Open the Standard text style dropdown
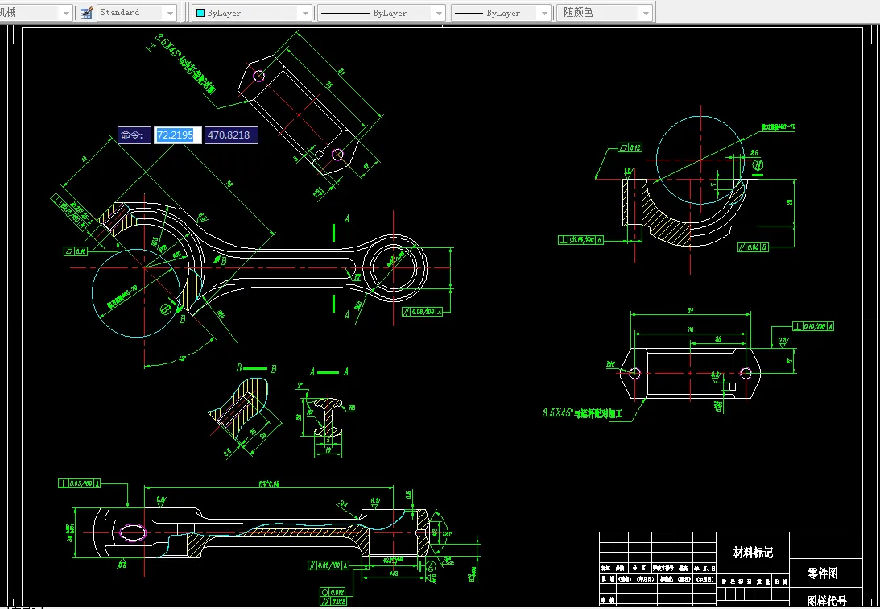The height and width of the screenshot is (609, 880). point(137,12)
